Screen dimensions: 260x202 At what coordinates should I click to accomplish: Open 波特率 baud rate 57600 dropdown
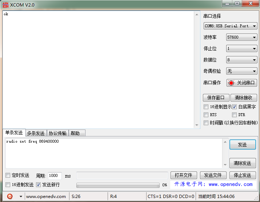pyautogui.click(x=241, y=37)
